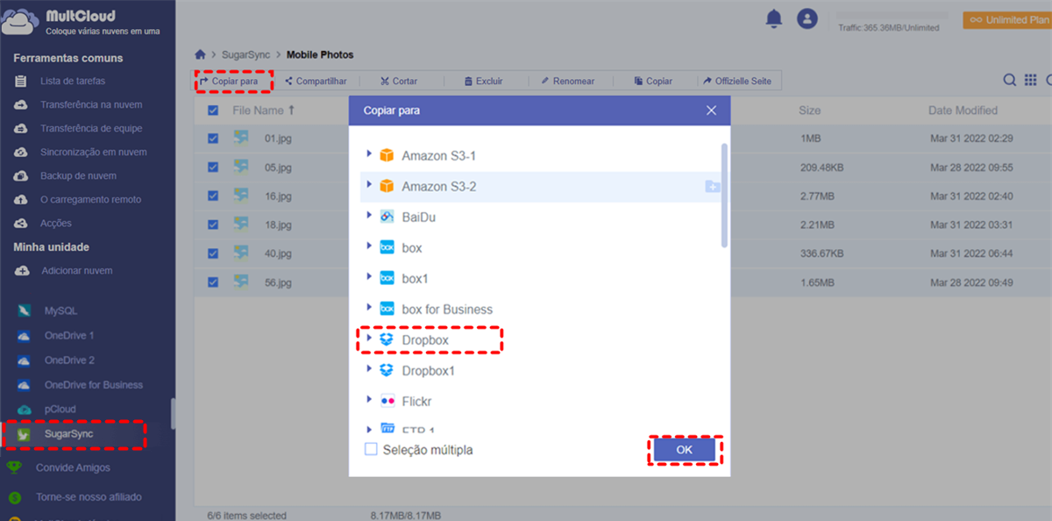Click the sidebar scrollbar thumb

[x=172, y=414]
